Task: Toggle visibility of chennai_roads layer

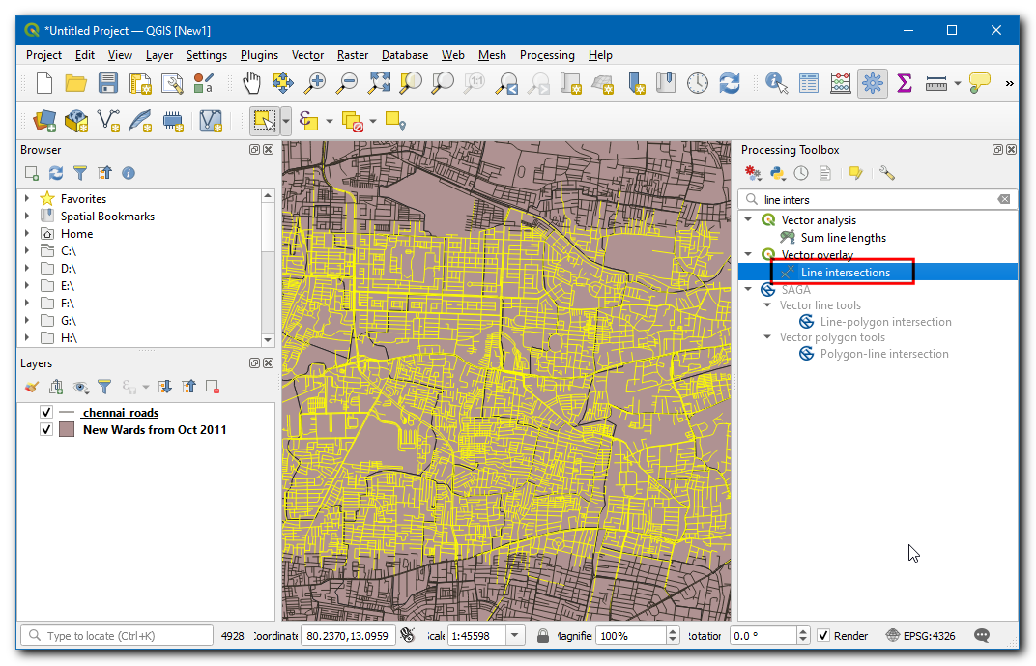Action: 45,413
